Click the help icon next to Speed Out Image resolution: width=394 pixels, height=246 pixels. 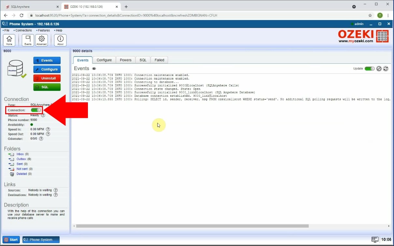pyautogui.click(x=48, y=134)
